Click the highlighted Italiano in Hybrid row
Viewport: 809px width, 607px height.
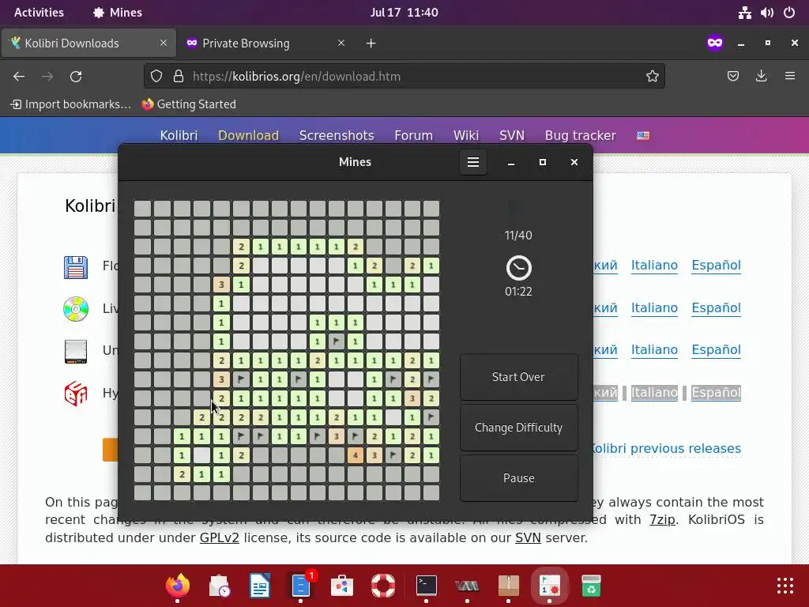(654, 392)
